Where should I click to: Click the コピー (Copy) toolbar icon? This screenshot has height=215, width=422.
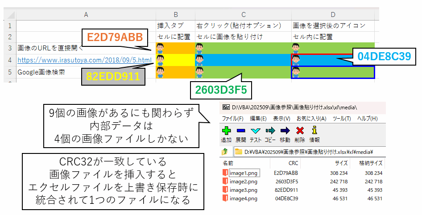coord(270,131)
